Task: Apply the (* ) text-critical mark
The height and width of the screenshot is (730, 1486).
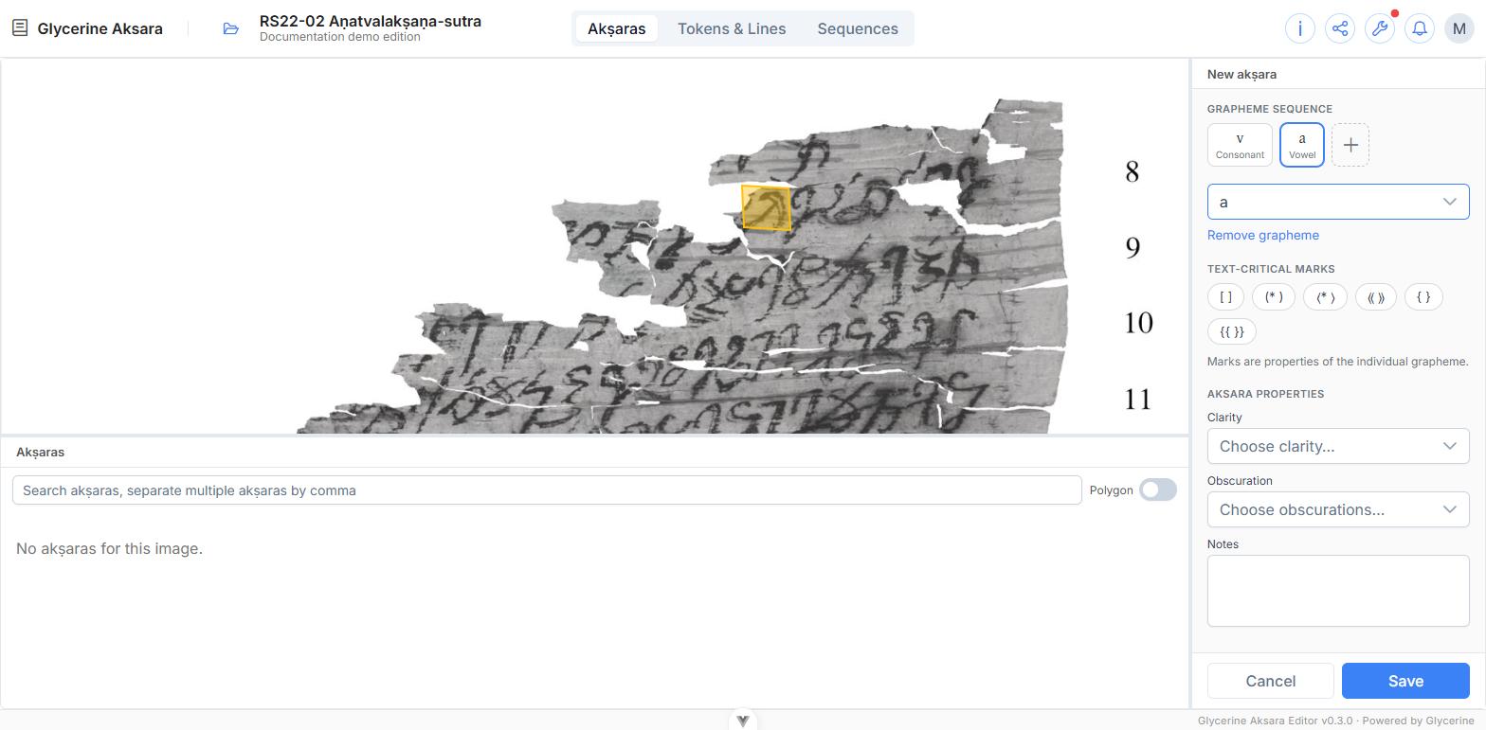Action: pos(1274,297)
